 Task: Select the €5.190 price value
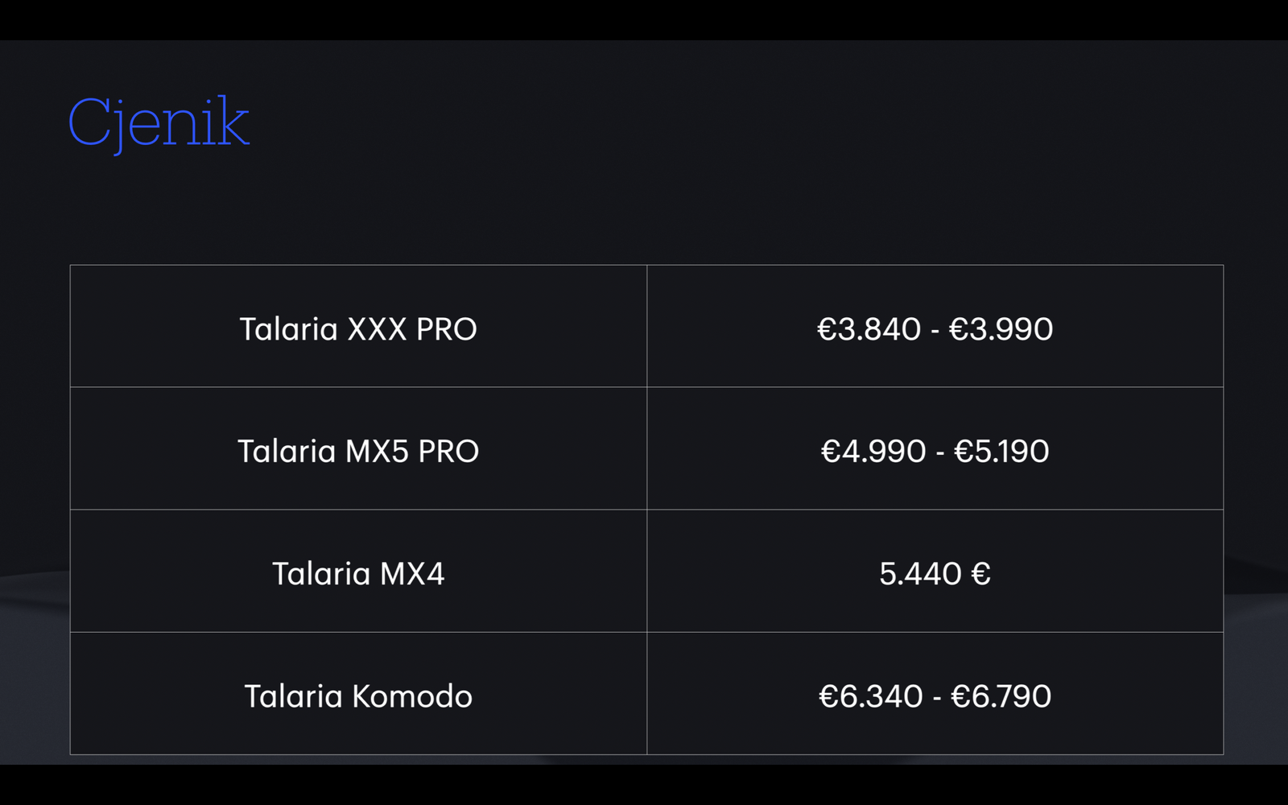1001,452
